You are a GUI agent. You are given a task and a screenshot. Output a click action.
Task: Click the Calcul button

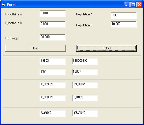[x=106, y=48]
